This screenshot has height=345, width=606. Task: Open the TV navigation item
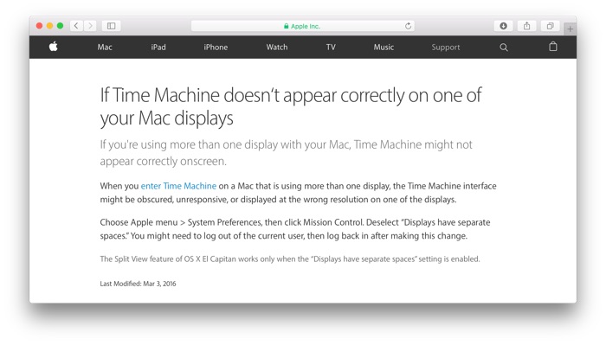click(x=331, y=47)
